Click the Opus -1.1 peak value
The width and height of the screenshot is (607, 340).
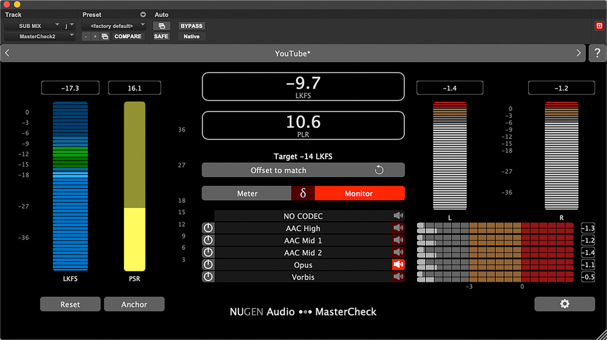click(x=588, y=265)
